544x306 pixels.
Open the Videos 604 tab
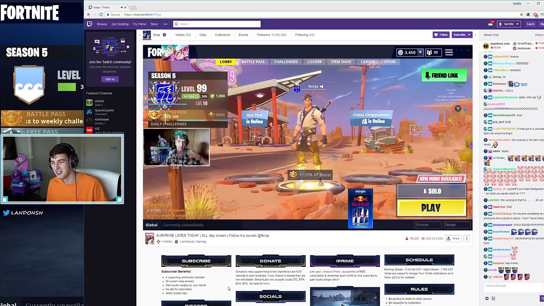183,35
